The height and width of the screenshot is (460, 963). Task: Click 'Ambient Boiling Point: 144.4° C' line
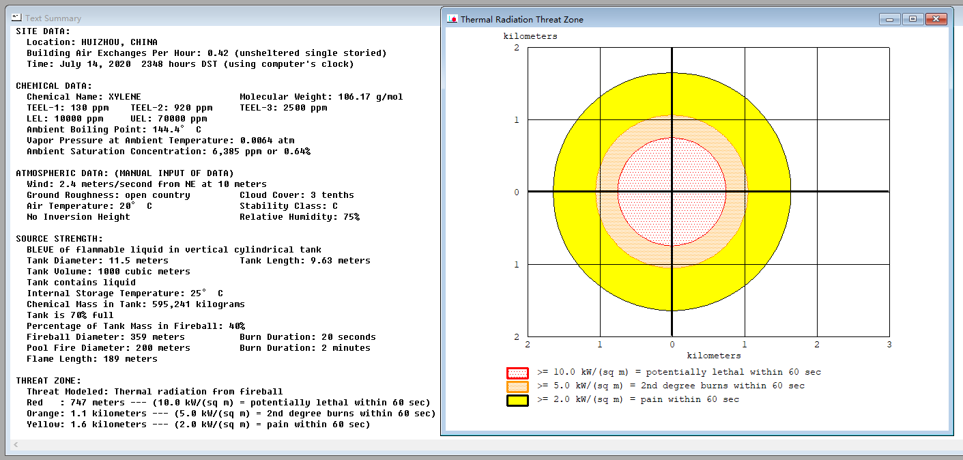click(114, 130)
